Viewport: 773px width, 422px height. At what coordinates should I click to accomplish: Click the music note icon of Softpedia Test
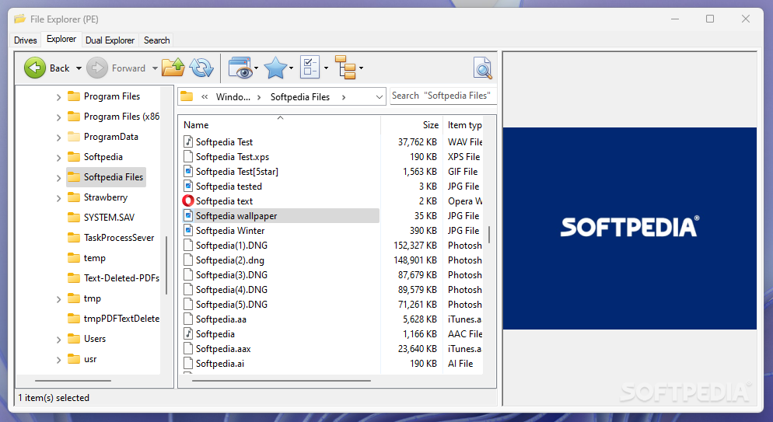[188, 141]
